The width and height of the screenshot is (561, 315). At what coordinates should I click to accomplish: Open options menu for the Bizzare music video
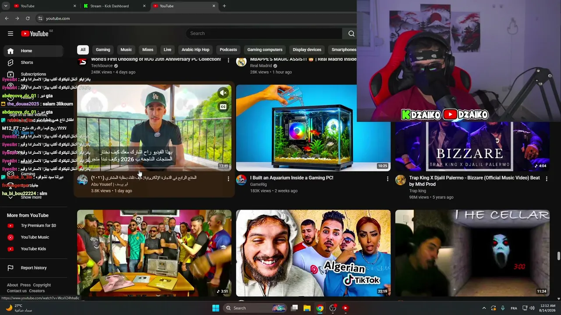547,179
